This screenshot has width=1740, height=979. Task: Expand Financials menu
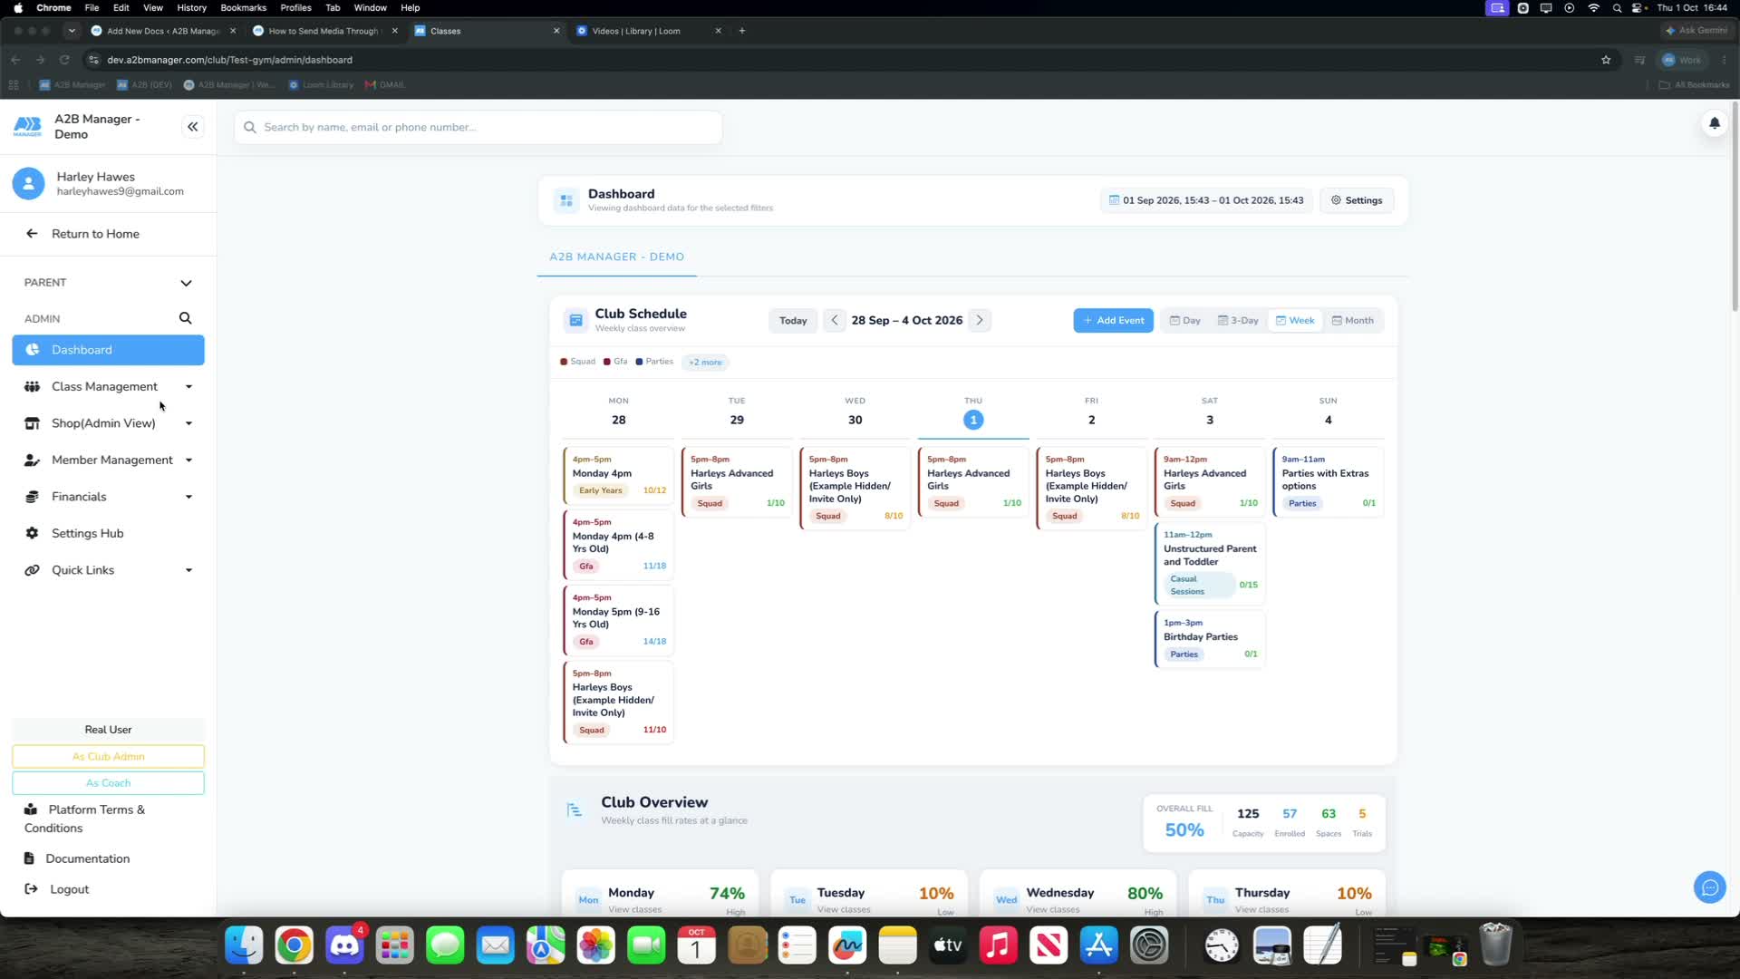(108, 497)
